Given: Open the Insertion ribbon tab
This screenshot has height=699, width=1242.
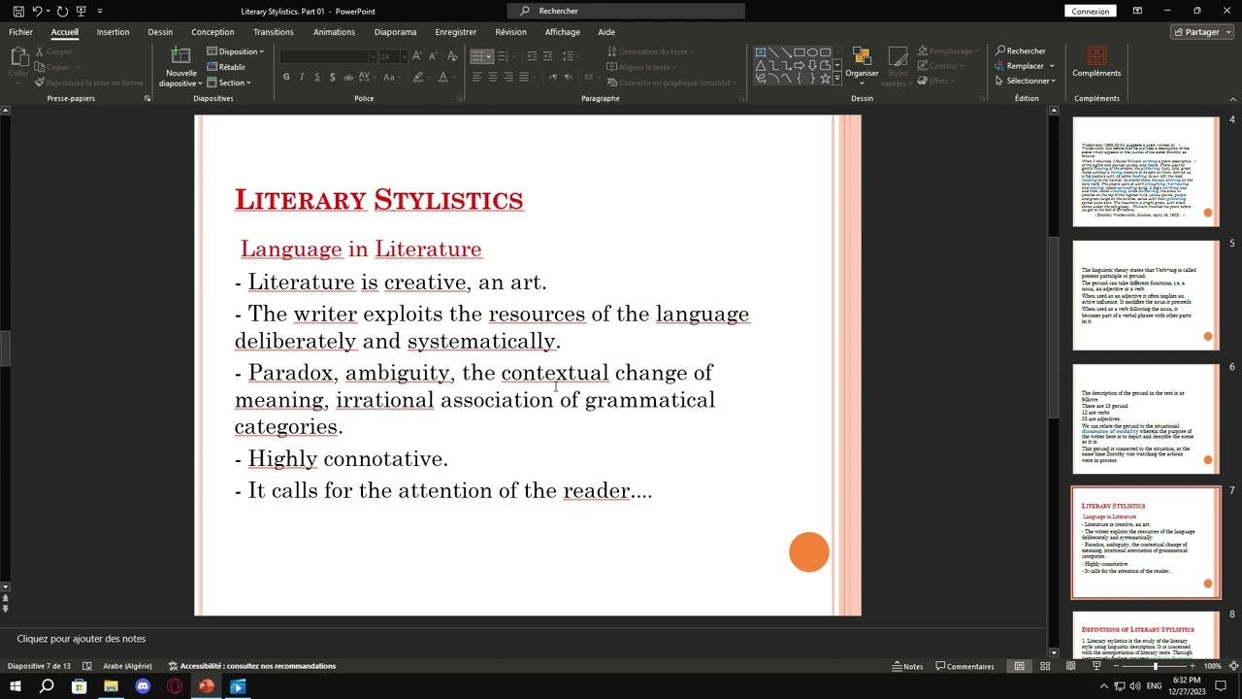Looking at the screenshot, I should point(113,32).
